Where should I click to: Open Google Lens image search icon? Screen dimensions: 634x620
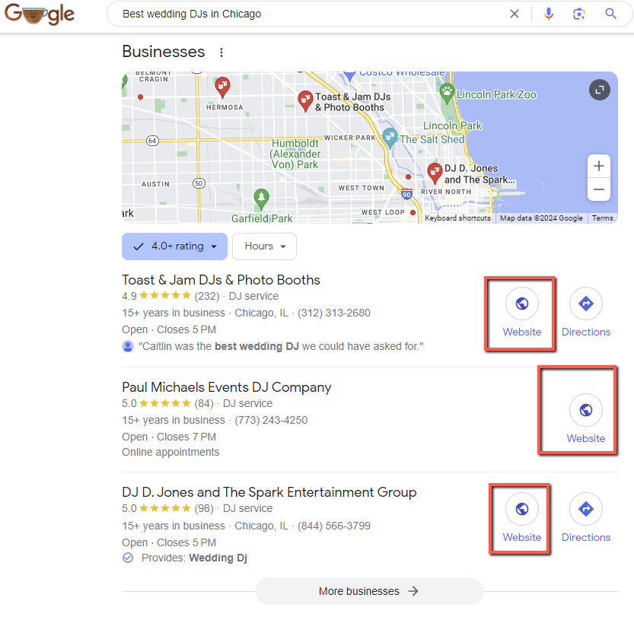click(x=579, y=14)
